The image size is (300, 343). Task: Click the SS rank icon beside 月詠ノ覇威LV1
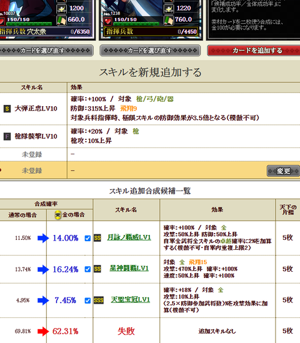tap(97, 238)
